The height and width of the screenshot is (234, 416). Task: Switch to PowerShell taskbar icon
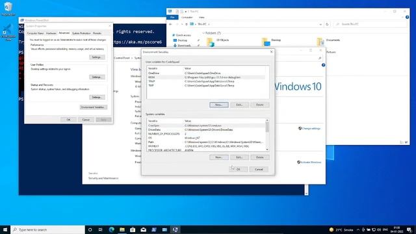coord(154,229)
